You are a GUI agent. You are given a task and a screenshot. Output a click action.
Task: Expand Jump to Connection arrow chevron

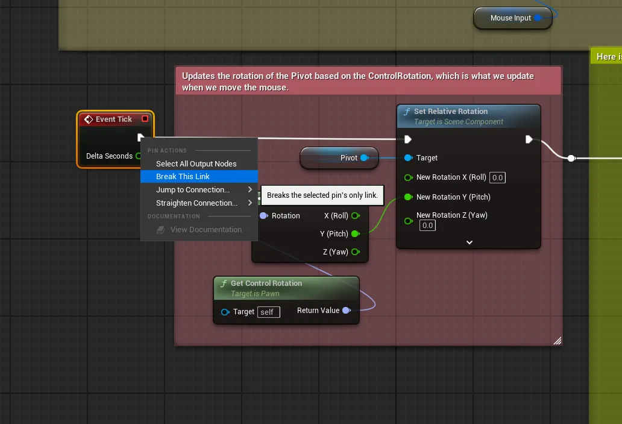tap(250, 190)
